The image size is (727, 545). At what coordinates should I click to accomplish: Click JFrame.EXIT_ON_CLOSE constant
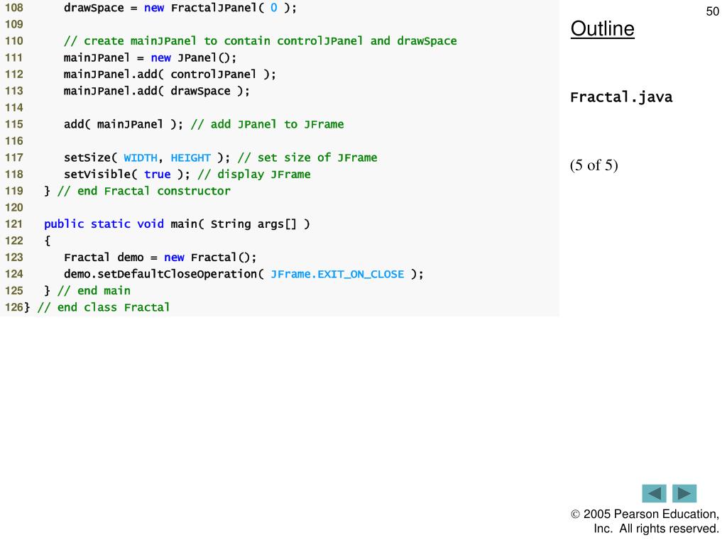tap(337, 275)
